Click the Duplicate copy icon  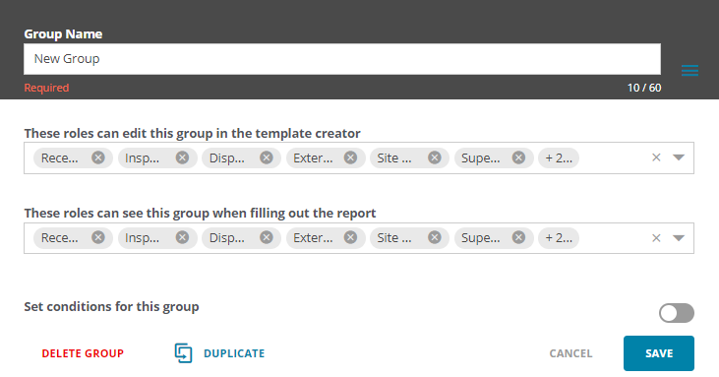tap(183, 353)
